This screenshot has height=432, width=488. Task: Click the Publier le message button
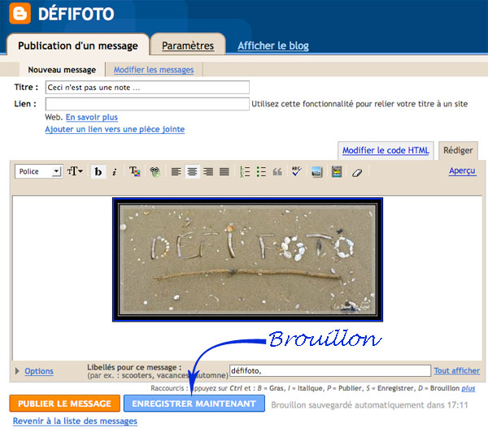pos(65,404)
